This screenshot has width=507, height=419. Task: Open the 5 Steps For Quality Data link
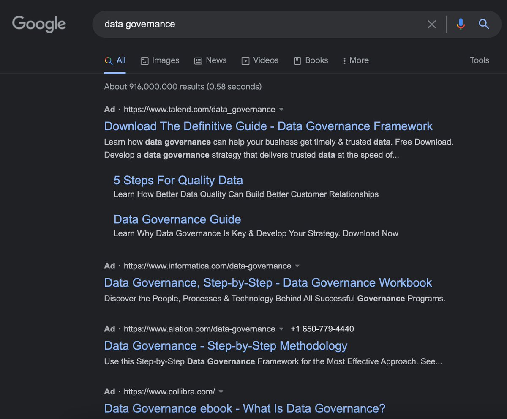[x=178, y=181]
